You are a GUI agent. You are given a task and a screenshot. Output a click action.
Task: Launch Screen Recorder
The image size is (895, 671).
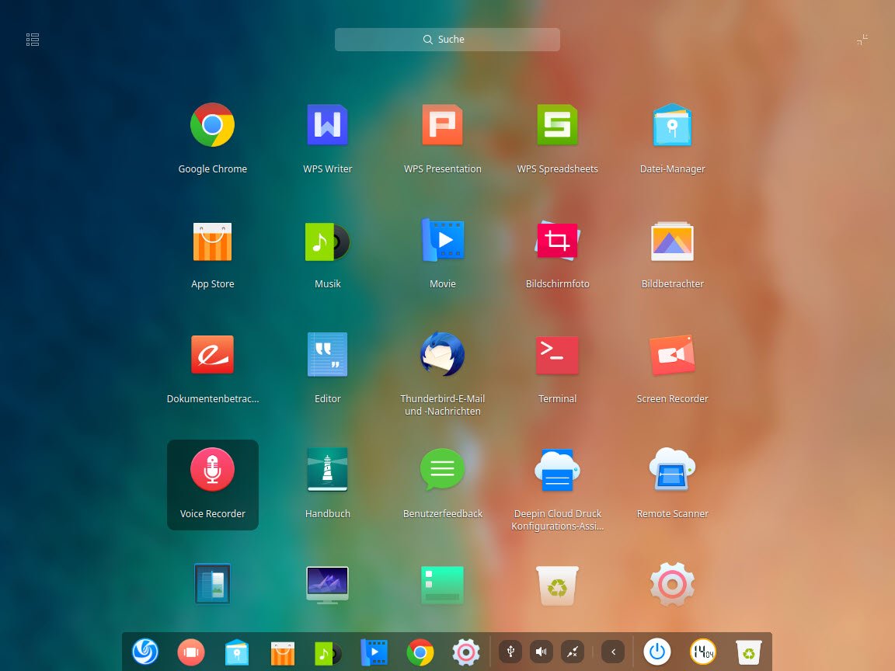(x=672, y=355)
